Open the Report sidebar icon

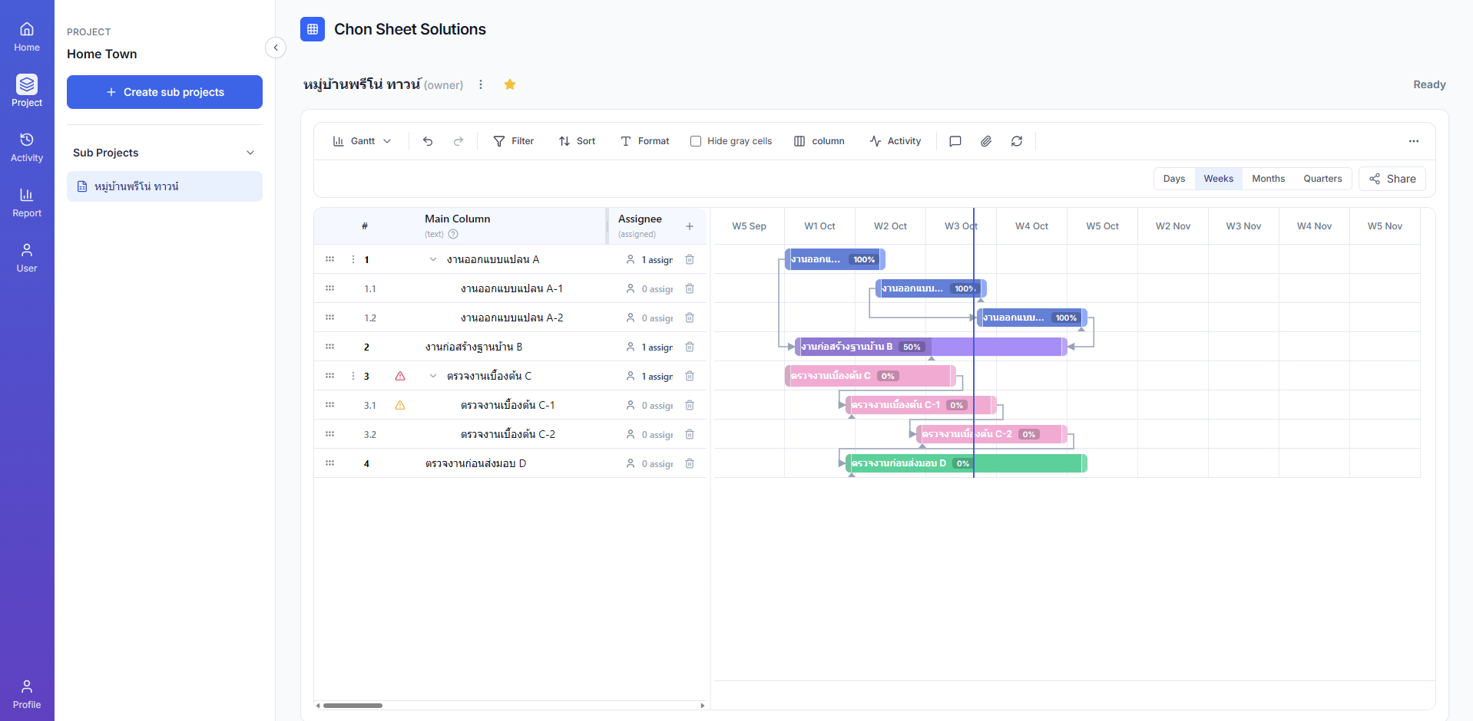[x=27, y=202]
